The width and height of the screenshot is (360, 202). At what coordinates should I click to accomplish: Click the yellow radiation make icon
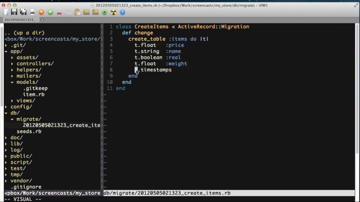pyautogui.click(x=113, y=12)
